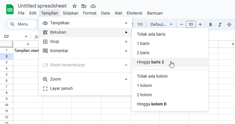
Task: Click the font size input field
Action: pyautogui.click(x=191, y=24)
